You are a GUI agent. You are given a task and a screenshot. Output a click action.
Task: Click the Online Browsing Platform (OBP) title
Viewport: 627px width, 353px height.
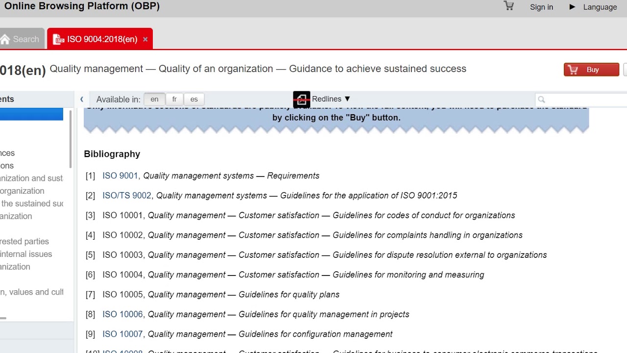pos(82,6)
